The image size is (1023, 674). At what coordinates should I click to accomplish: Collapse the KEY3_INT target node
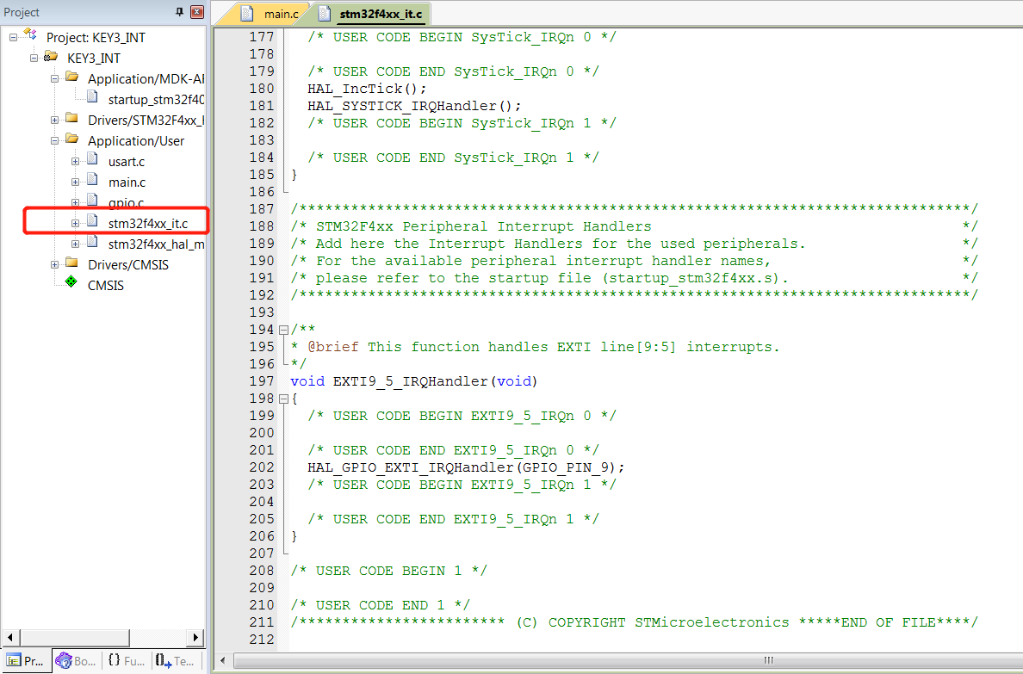(34, 58)
